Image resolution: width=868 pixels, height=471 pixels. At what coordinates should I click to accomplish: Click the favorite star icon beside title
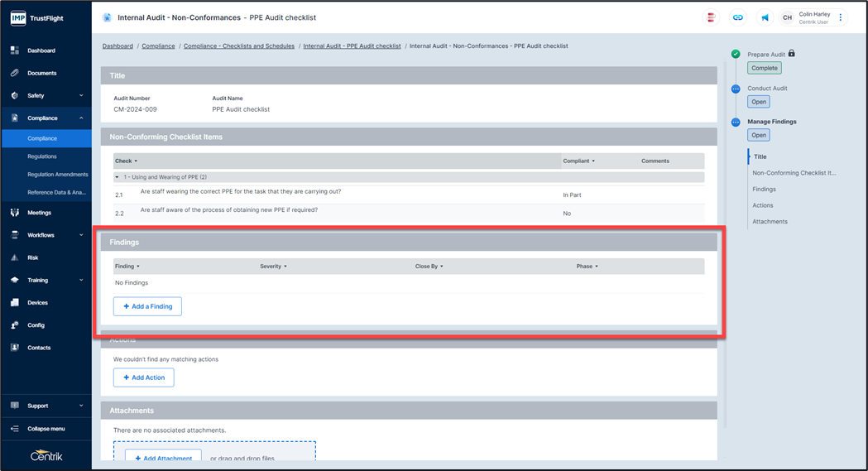point(107,17)
